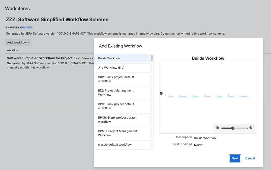This screenshot has width=271, height=170.
Task: Choose BPC: Blank project default workflow
Action: coord(122,106)
